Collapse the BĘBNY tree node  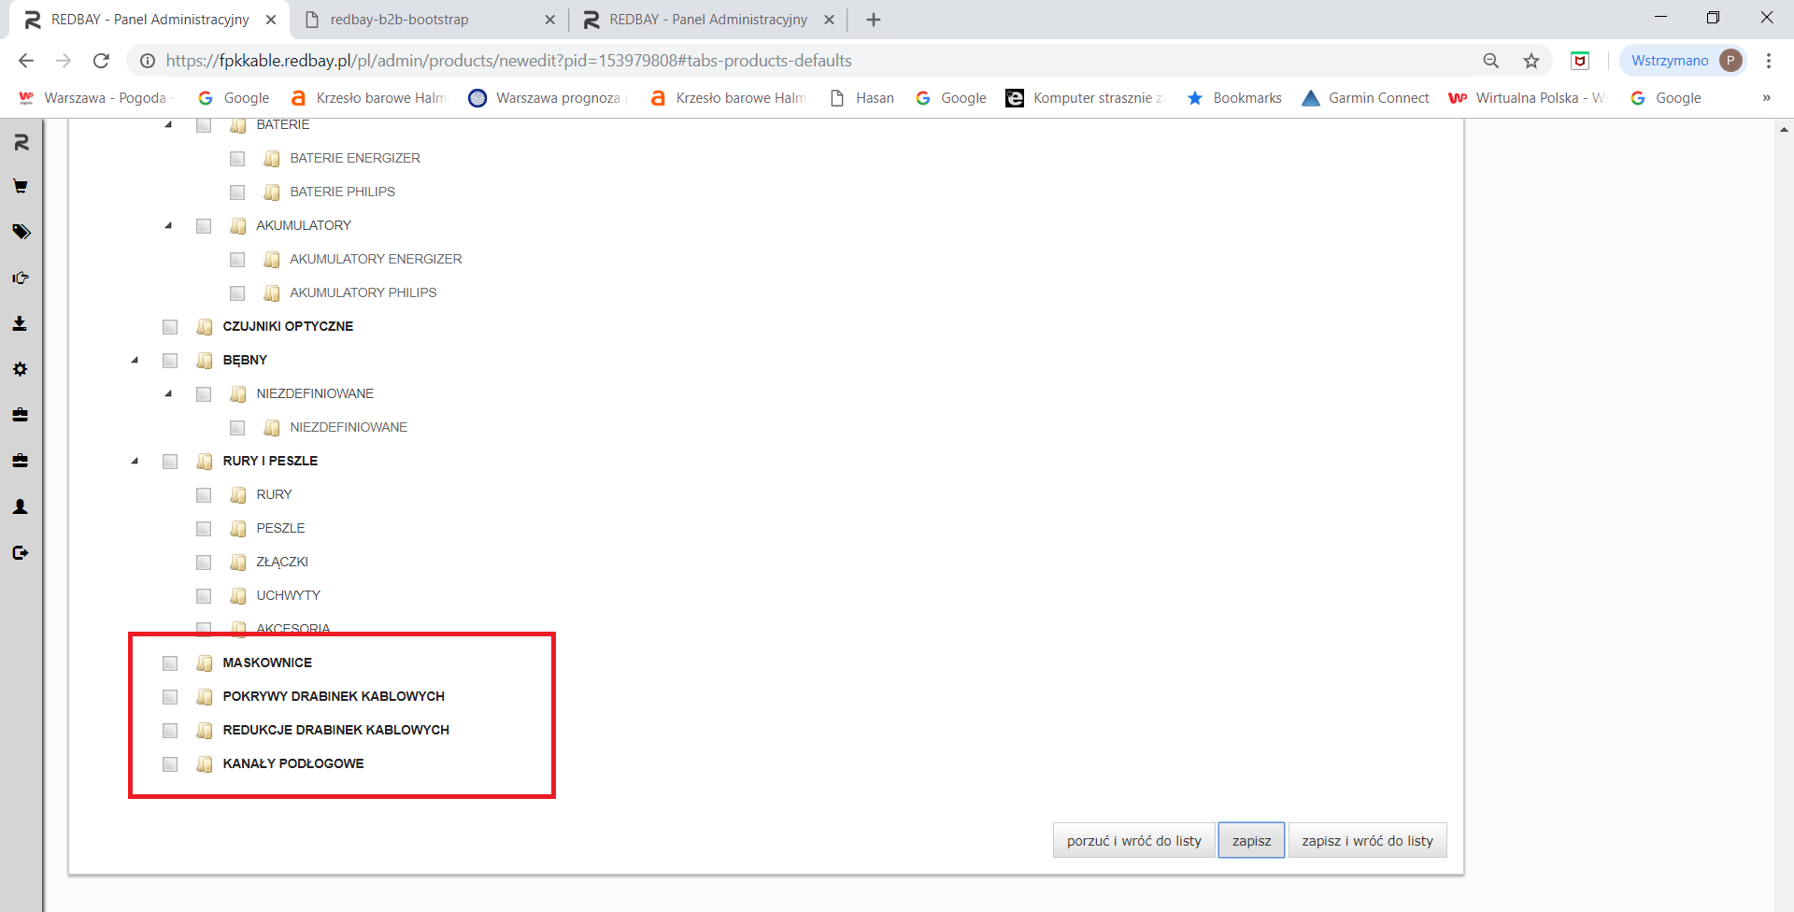[135, 360]
